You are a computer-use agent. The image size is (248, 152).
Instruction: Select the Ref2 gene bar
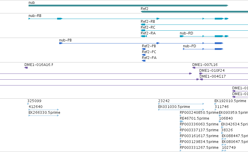[194, 12]
